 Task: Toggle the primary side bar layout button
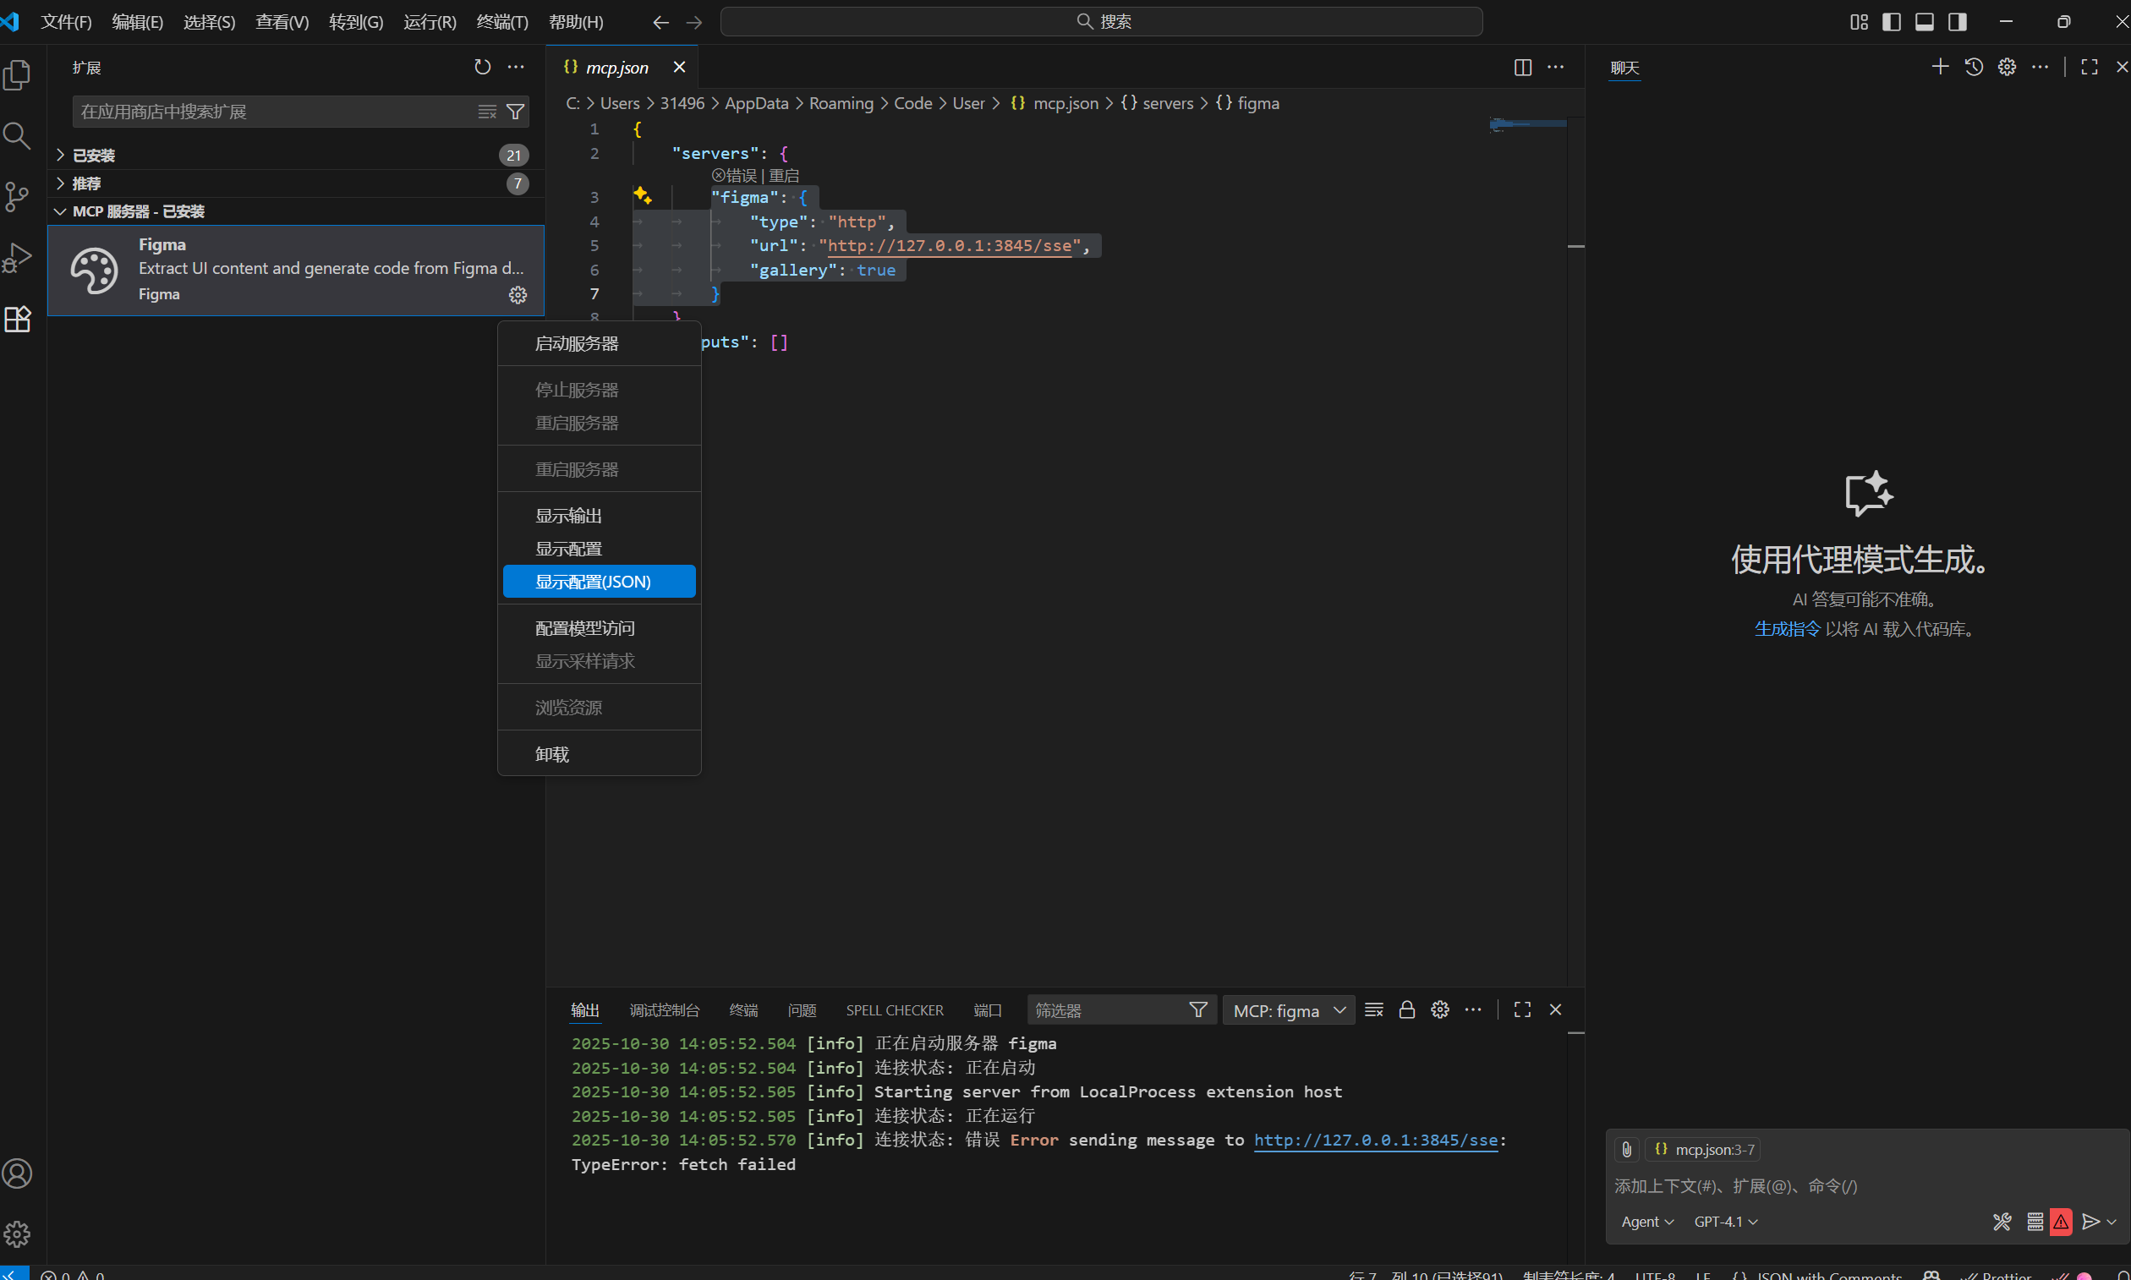[1891, 22]
